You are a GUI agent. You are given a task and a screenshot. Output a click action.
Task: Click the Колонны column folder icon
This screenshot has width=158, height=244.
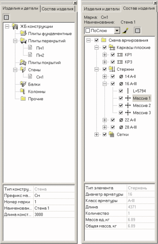tap(23, 91)
